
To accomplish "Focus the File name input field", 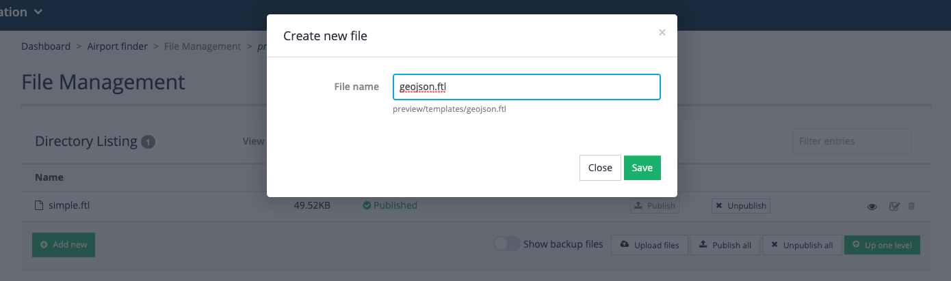I will [x=526, y=87].
